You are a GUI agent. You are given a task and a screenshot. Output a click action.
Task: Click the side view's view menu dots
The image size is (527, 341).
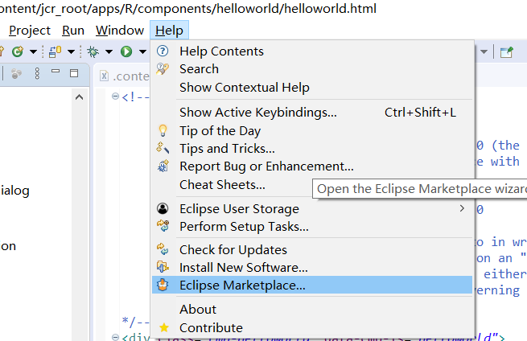(x=37, y=73)
